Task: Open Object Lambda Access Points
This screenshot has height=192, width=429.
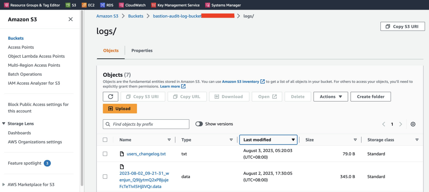Action: (36, 56)
